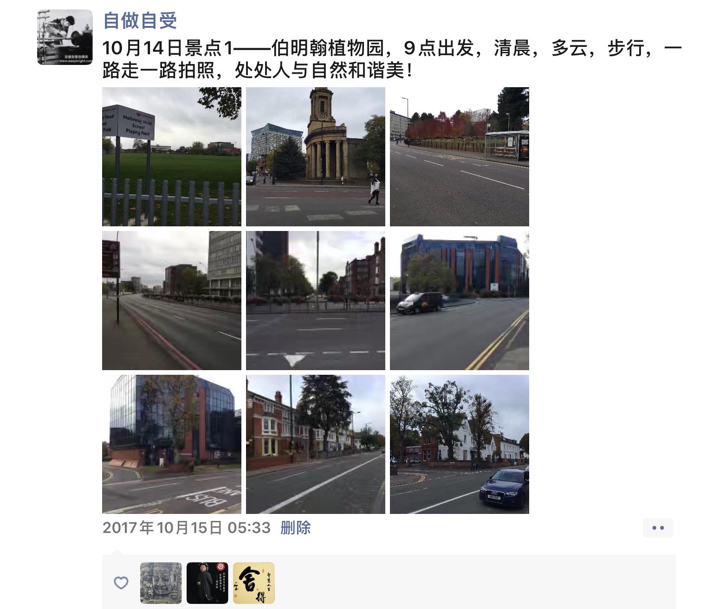Click the 2017年10月15日 05:33 timestamp
Viewport: 713px width, 609px height.
tap(187, 528)
